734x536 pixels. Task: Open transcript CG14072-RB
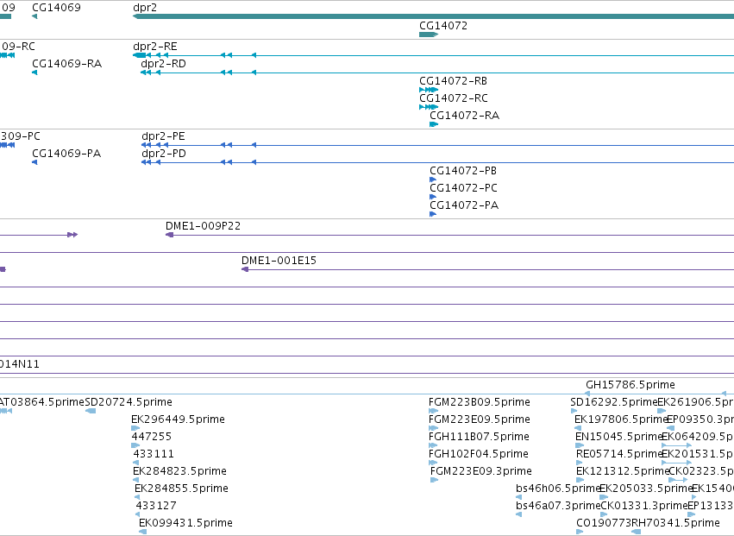[x=453, y=81]
